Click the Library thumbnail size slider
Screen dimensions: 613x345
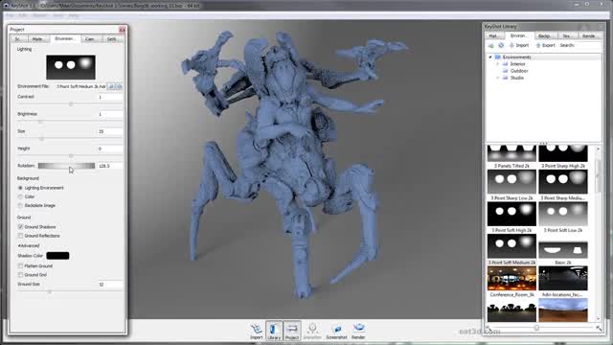pos(543,328)
